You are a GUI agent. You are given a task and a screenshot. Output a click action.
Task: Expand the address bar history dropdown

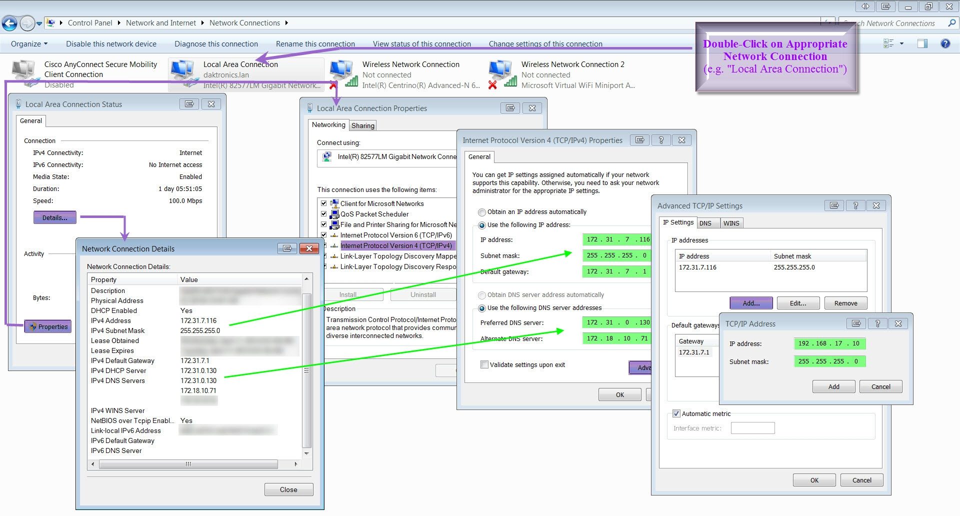pyautogui.click(x=39, y=23)
